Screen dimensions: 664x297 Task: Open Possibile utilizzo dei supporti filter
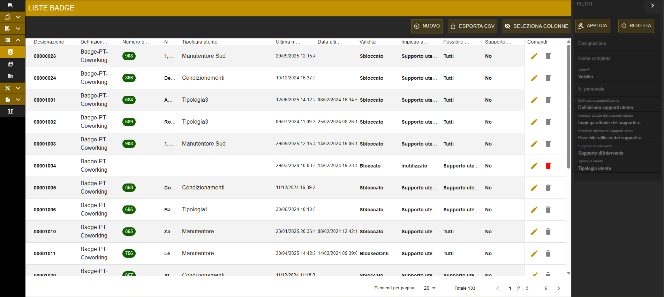[x=617, y=135]
